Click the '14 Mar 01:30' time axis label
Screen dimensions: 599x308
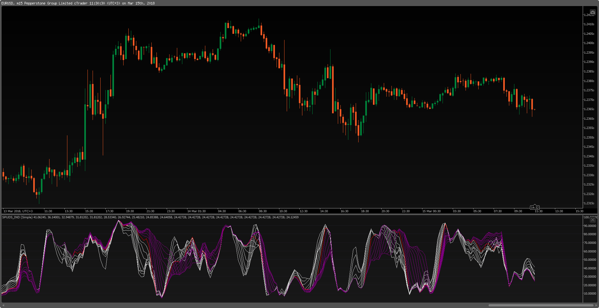point(196,211)
